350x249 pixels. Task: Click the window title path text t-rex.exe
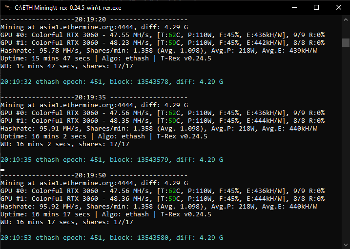(x=68, y=8)
